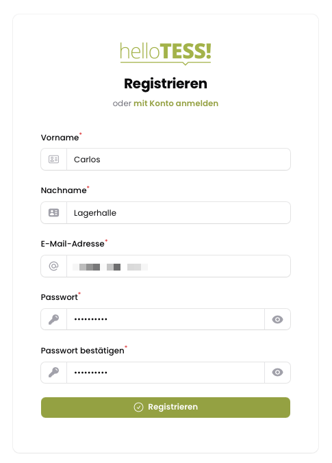Click the key icon beside Passwort

pyautogui.click(x=53, y=319)
